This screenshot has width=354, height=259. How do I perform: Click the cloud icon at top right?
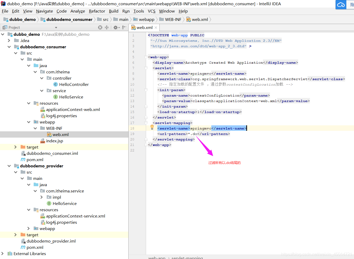click(x=341, y=5)
